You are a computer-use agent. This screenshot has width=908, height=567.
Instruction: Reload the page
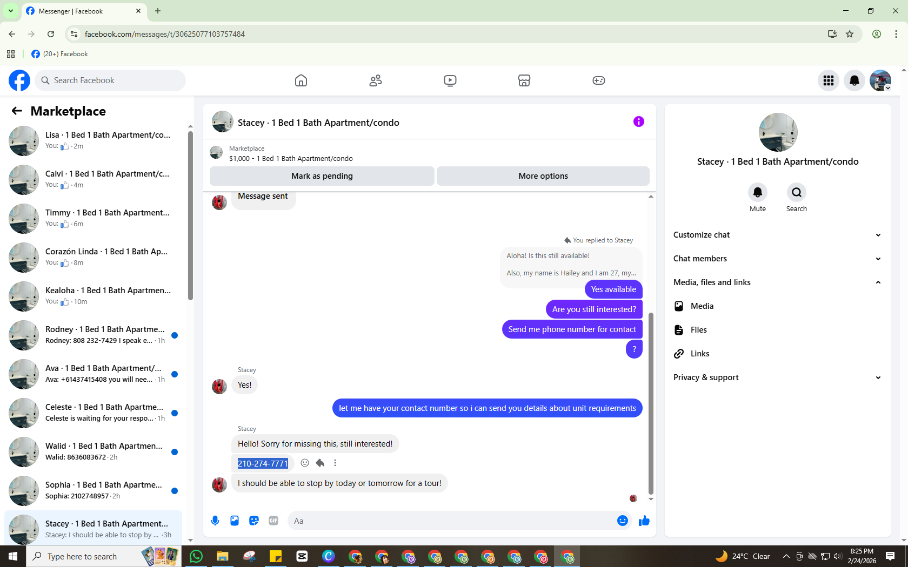pos(51,34)
